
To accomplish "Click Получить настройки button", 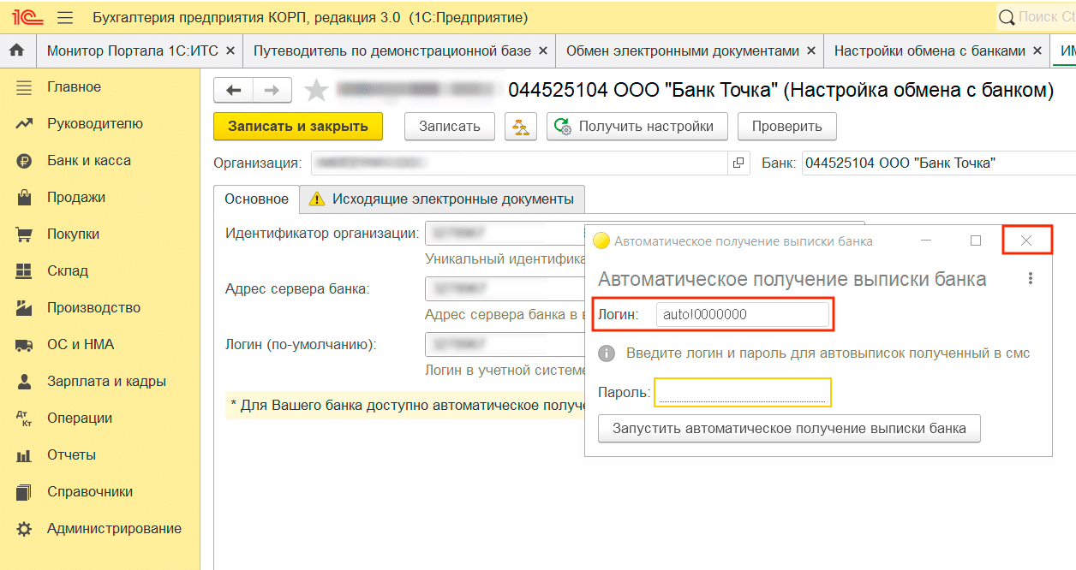I will pos(637,127).
